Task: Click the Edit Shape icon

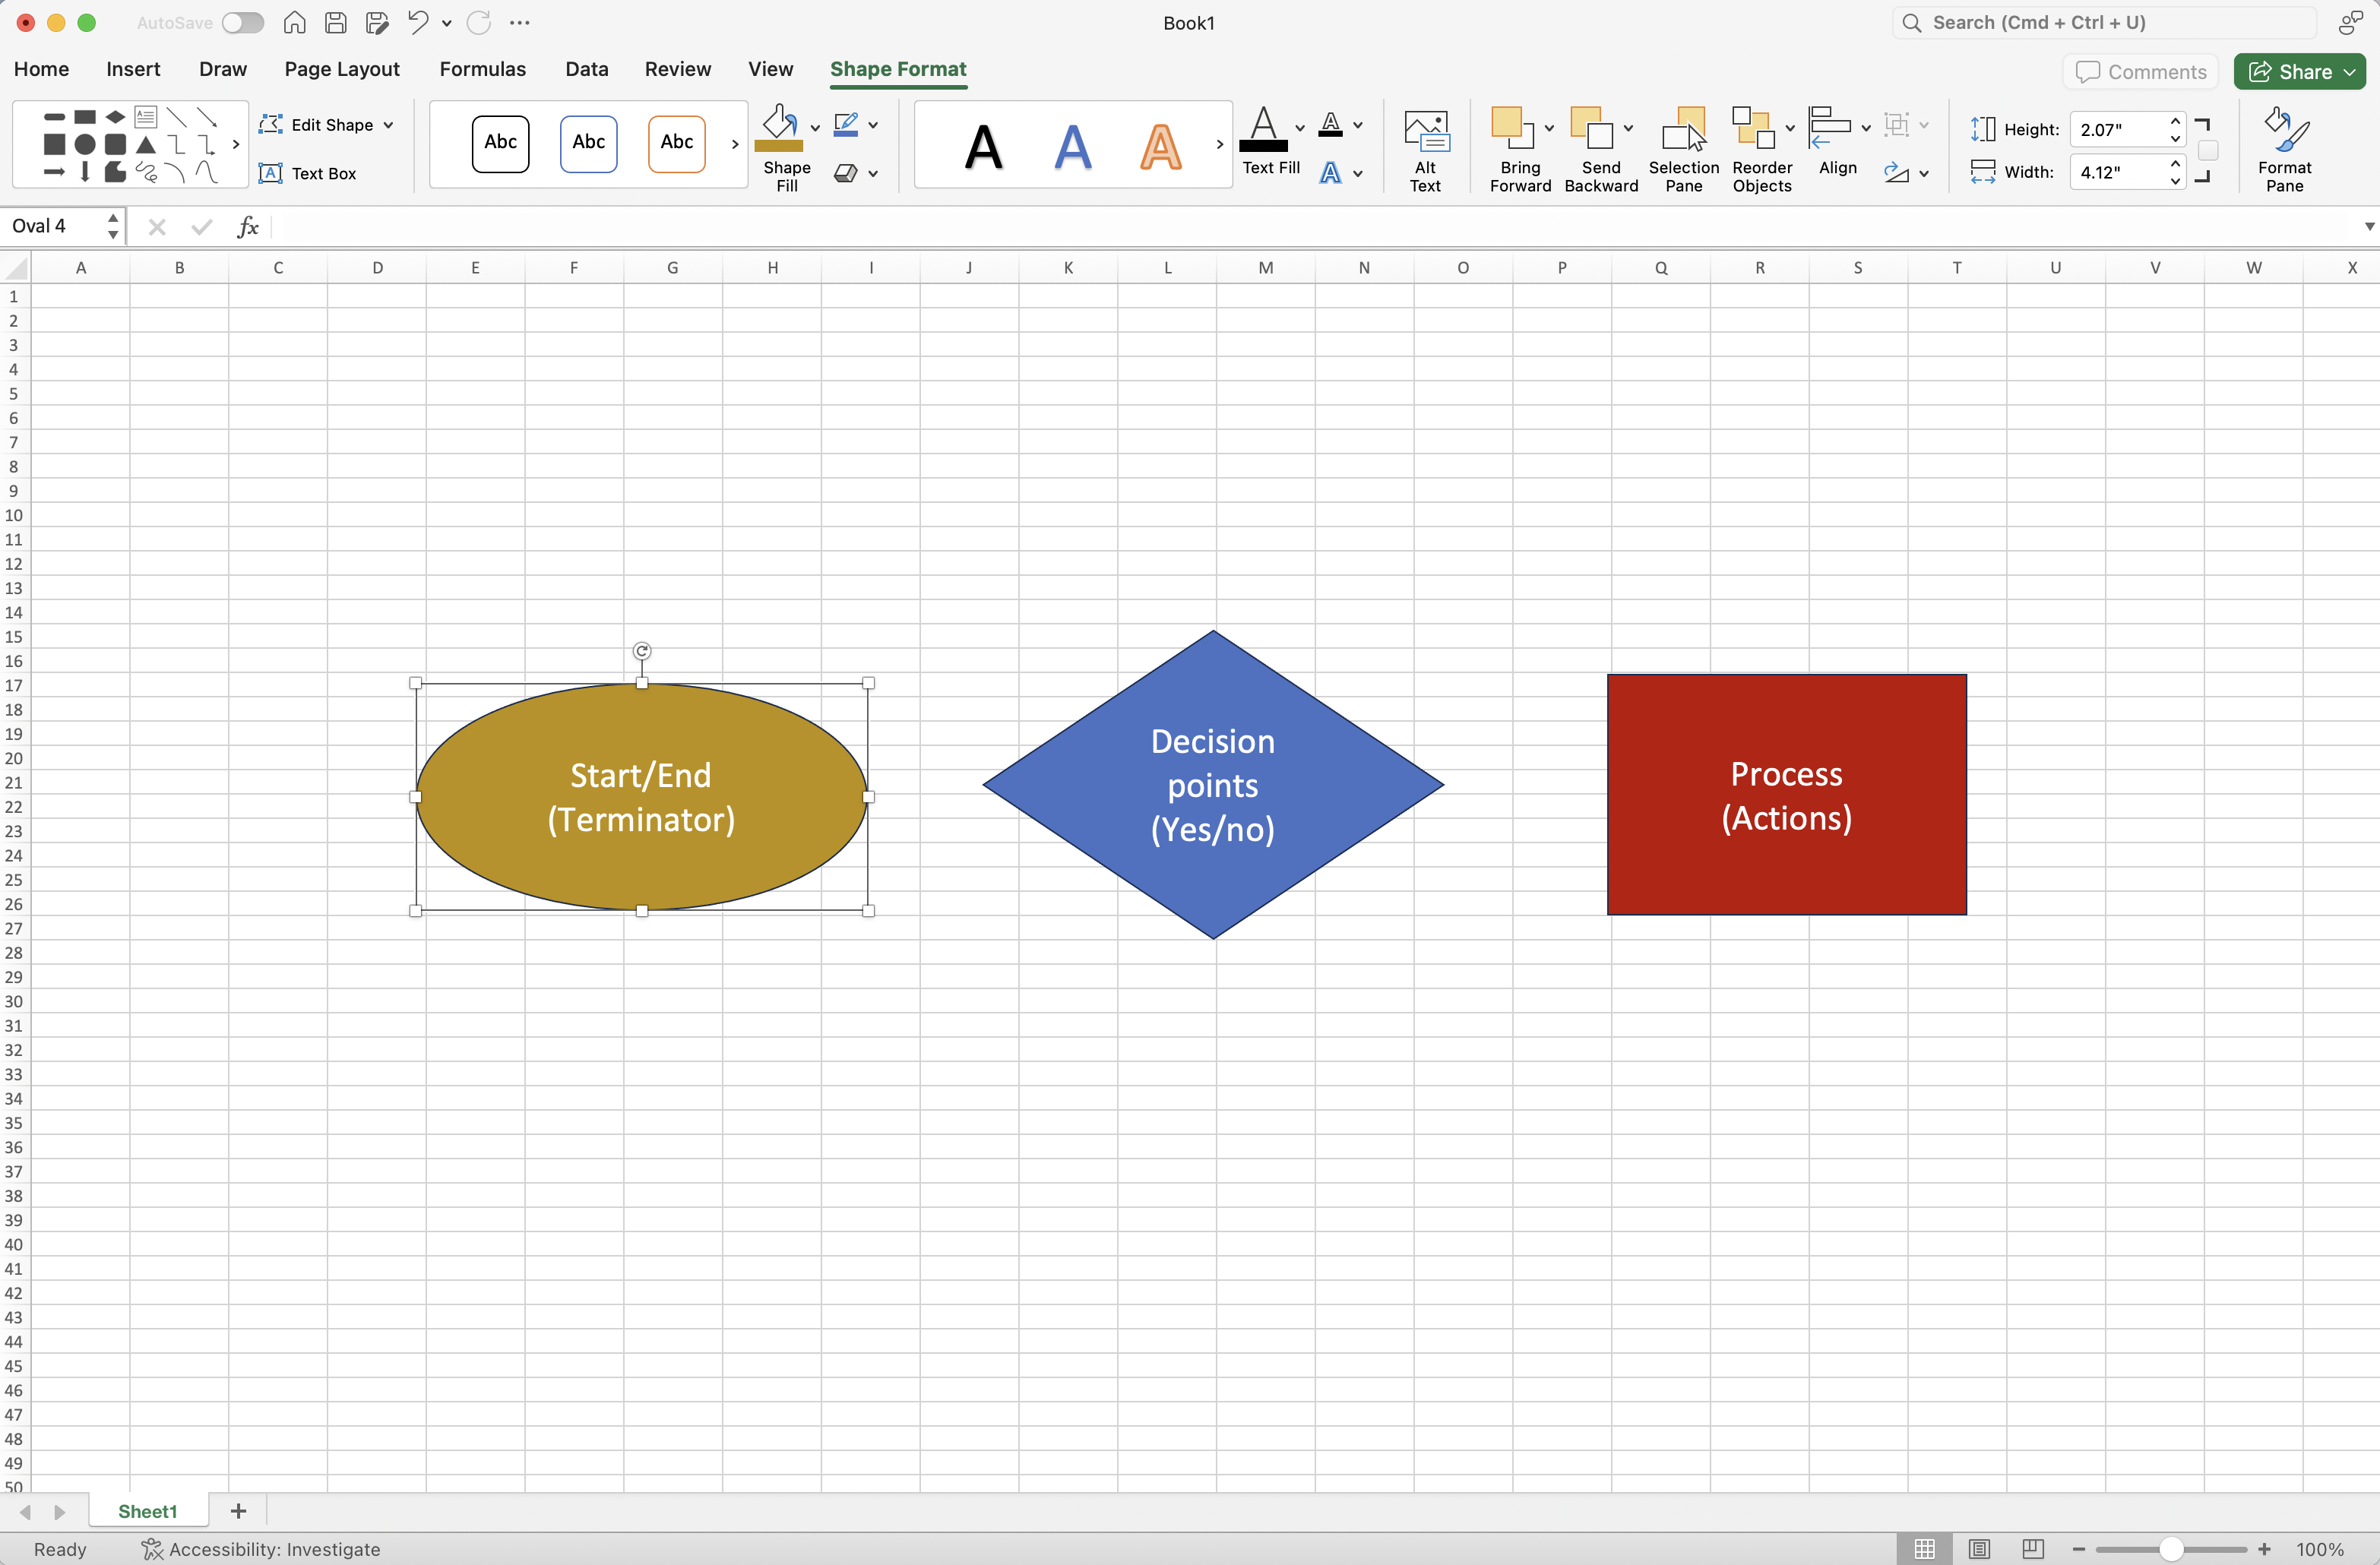Action: point(271,124)
